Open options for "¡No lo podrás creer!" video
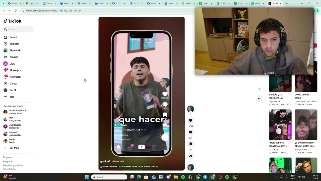321x181 pixels. (316, 94)
